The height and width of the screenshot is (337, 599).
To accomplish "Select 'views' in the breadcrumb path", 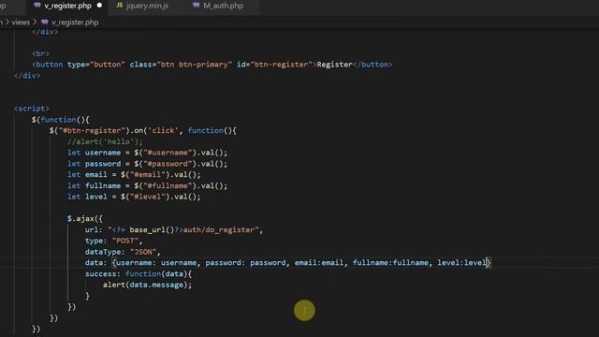I will 21,22.
